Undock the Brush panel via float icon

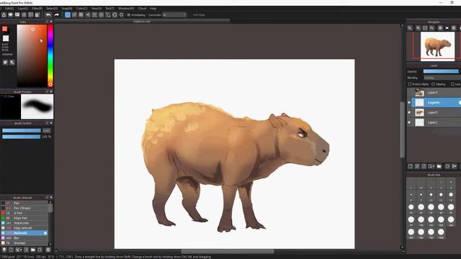(47, 197)
